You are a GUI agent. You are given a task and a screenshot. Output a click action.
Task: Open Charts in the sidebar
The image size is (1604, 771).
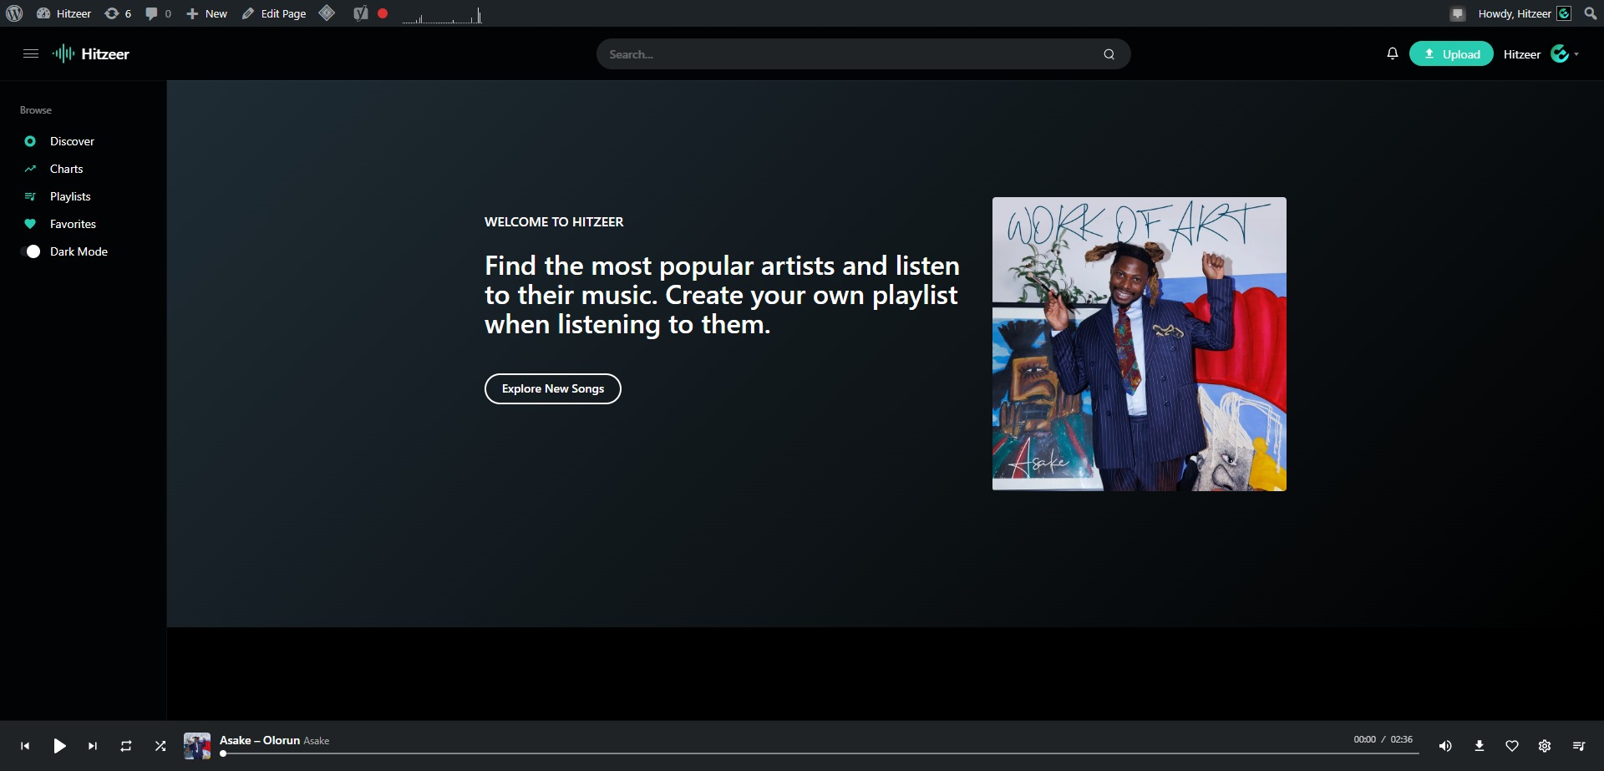point(66,169)
